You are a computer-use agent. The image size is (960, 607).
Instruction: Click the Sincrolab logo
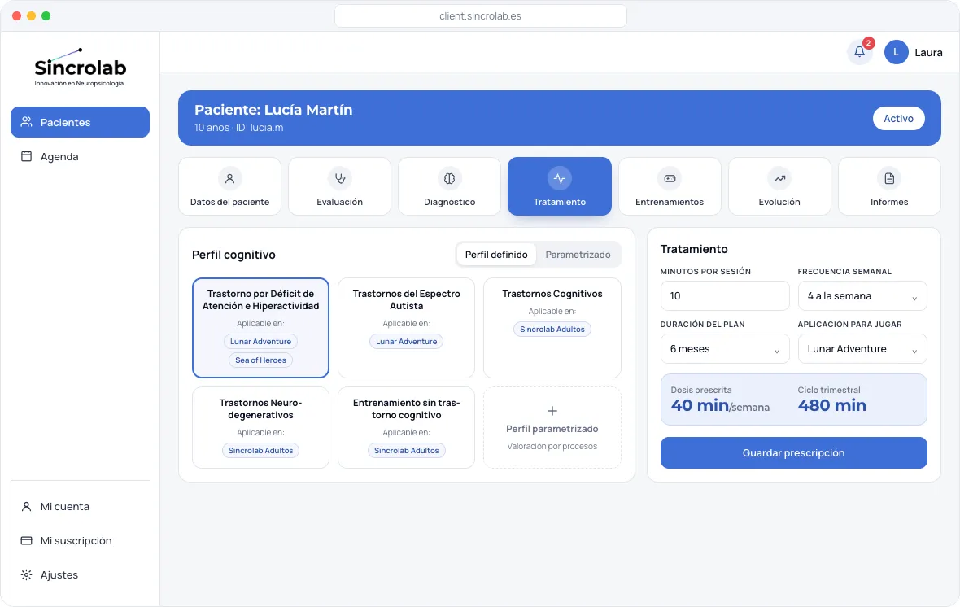(81, 68)
